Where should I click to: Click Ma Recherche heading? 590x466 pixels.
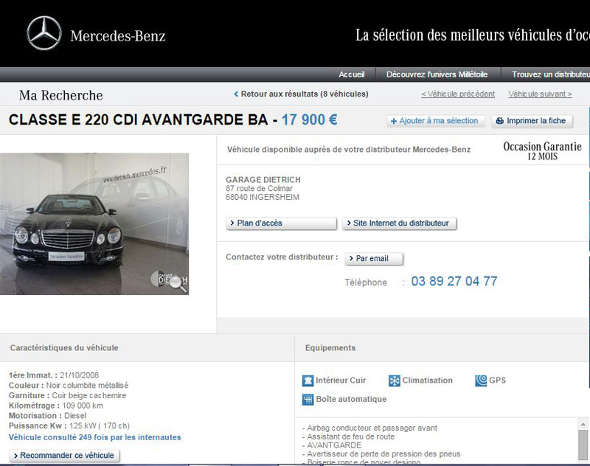(x=60, y=95)
